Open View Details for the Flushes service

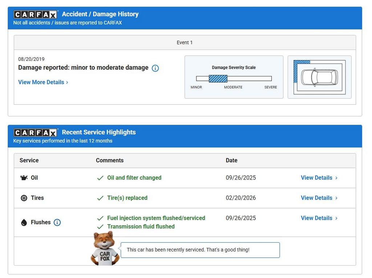tap(319, 218)
